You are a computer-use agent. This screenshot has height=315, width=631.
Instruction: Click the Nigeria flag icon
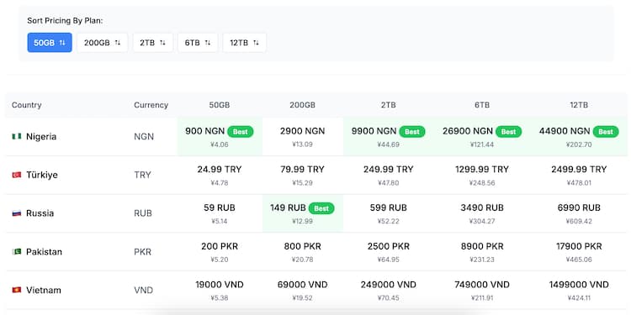coord(17,137)
